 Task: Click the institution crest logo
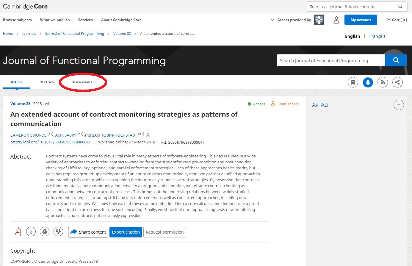(x=319, y=20)
